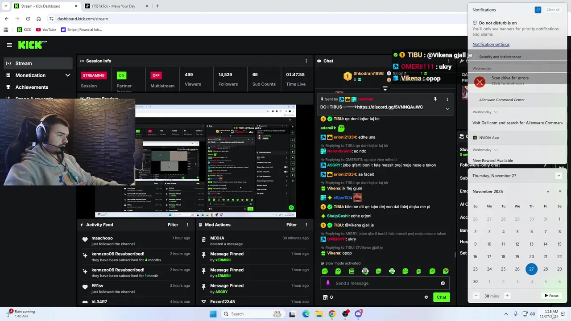This screenshot has width=571, height=321.
Task: Open YouTube bookmark
Action: coord(46,30)
